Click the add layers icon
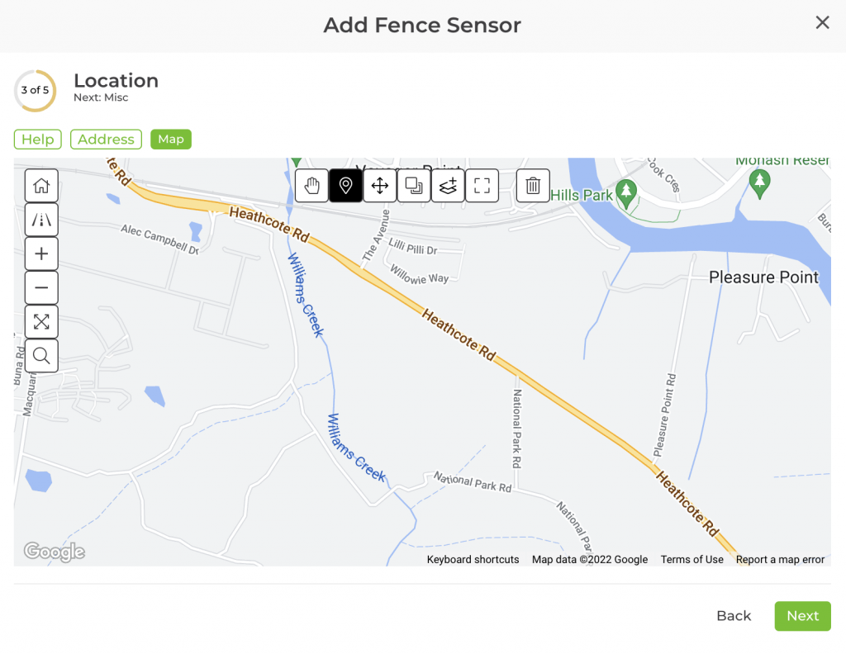The height and width of the screenshot is (654, 846). pyautogui.click(x=448, y=186)
